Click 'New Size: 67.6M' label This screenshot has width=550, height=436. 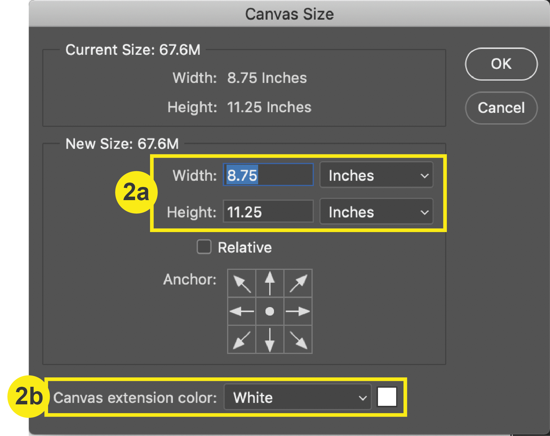(x=122, y=144)
